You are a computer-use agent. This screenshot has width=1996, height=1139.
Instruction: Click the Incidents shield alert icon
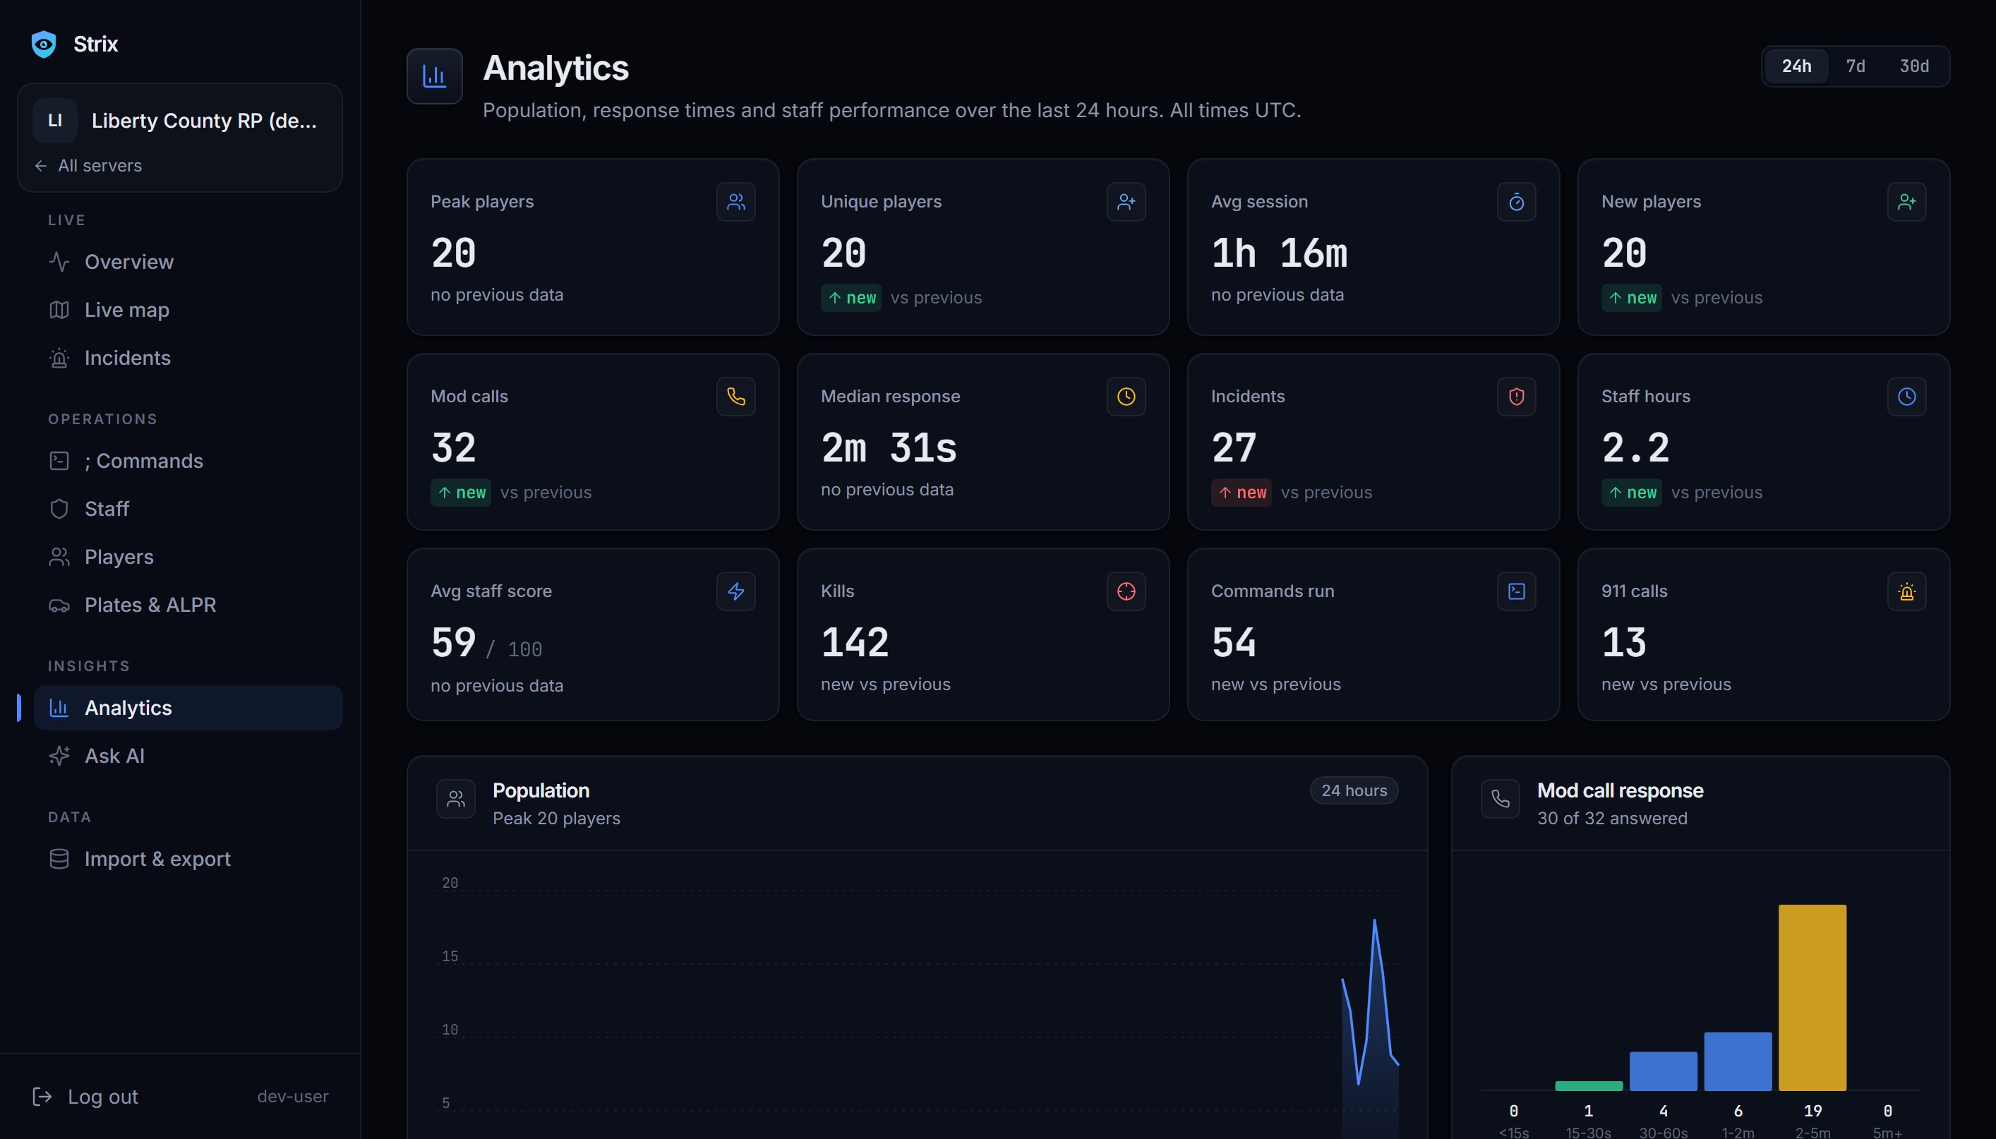pyautogui.click(x=1517, y=397)
